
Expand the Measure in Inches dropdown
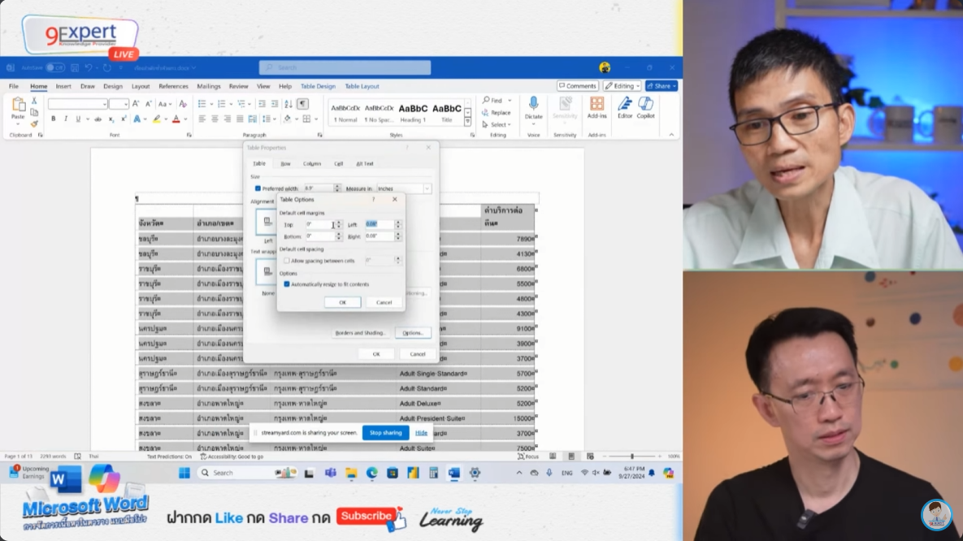[x=427, y=188]
